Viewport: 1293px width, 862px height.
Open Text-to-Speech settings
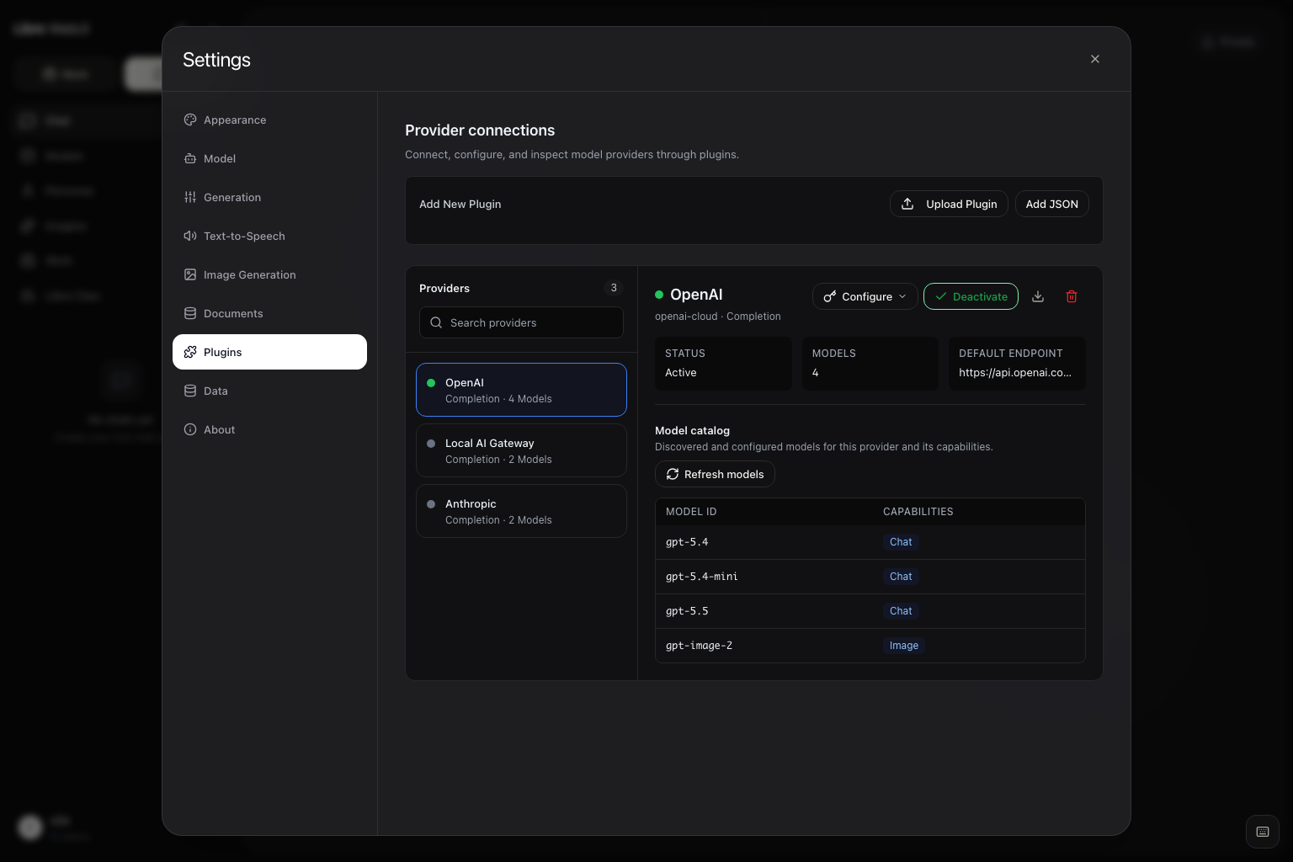269,236
